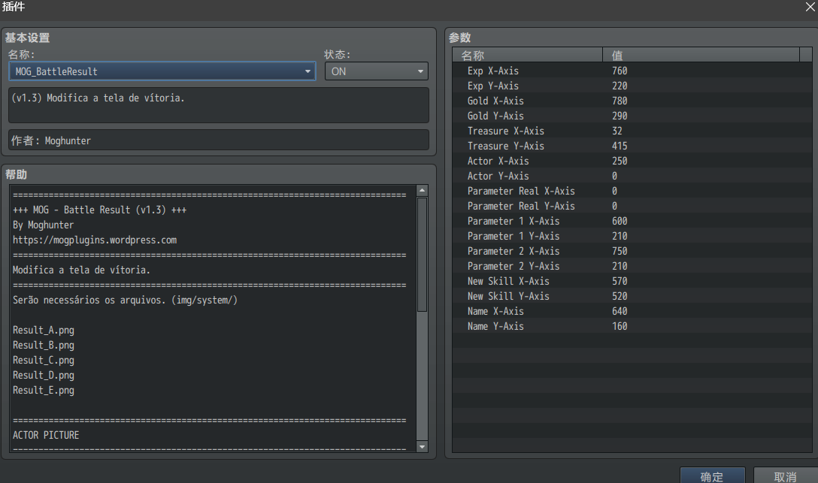Click the ACTOR PICTURE heading in help

point(46,435)
